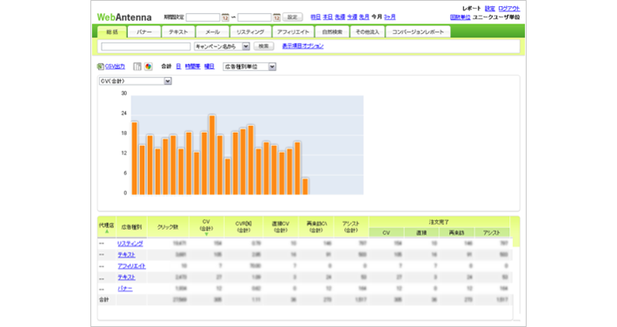
Task: Open the end date calendar picker
Action: pos(276,17)
